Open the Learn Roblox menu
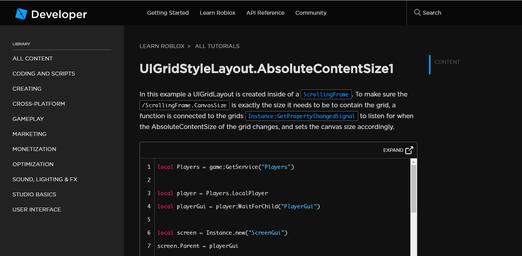The height and width of the screenshot is (256, 522). pos(217,13)
